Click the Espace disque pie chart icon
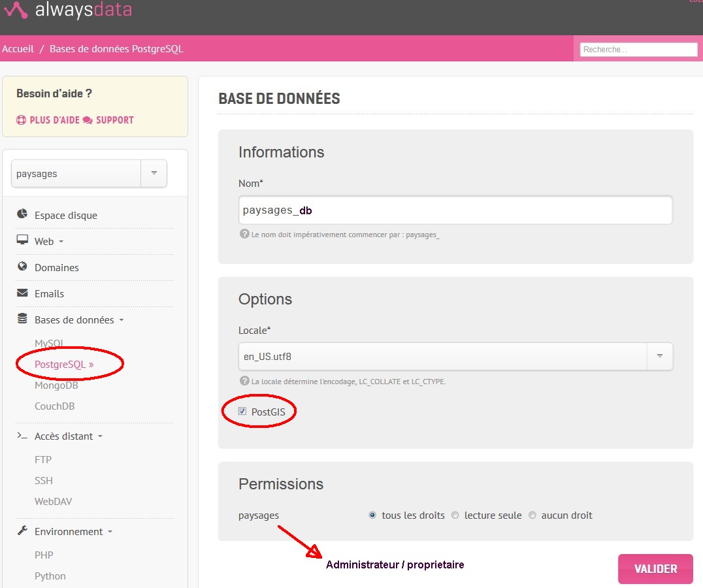This screenshot has width=703, height=588. tap(22, 214)
